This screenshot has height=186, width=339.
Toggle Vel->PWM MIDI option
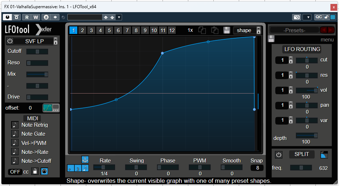[15, 143]
